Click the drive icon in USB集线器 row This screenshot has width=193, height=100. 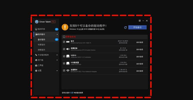pyautogui.click(x=68, y=63)
